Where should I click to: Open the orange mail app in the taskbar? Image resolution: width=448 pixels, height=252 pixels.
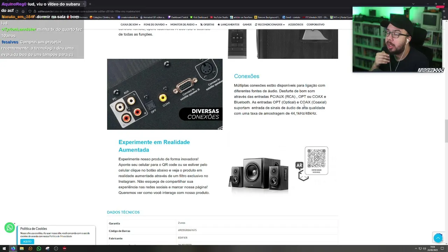tap(30, 248)
